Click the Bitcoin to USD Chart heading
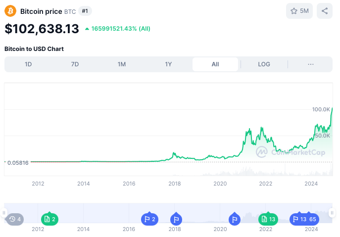The height and width of the screenshot is (237, 340). (34, 49)
